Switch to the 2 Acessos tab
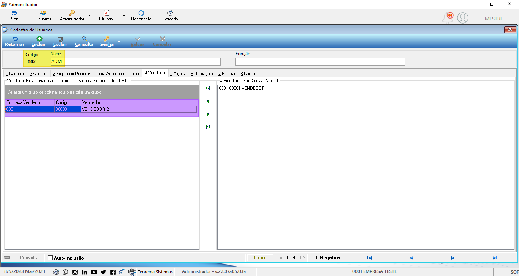This screenshot has width=519, height=276. (39, 74)
